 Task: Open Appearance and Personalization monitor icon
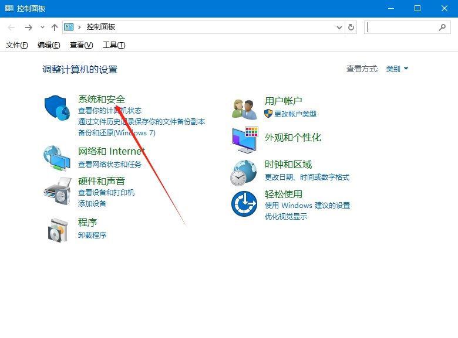[x=244, y=139]
